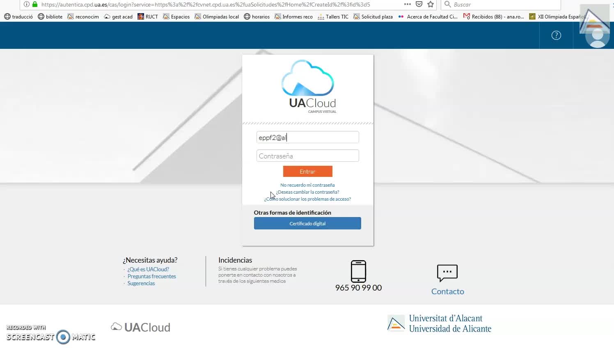614x348 pixels.
Task: Click the Certificado digital button
Action: pos(307,223)
